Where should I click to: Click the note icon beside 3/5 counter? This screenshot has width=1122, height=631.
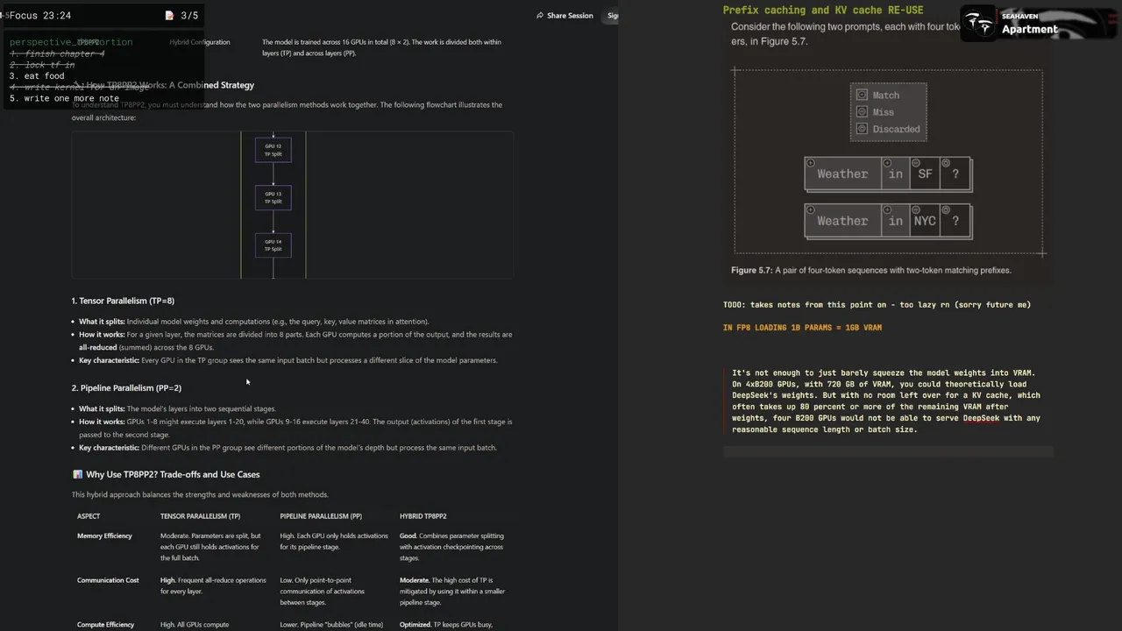(x=169, y=15)
